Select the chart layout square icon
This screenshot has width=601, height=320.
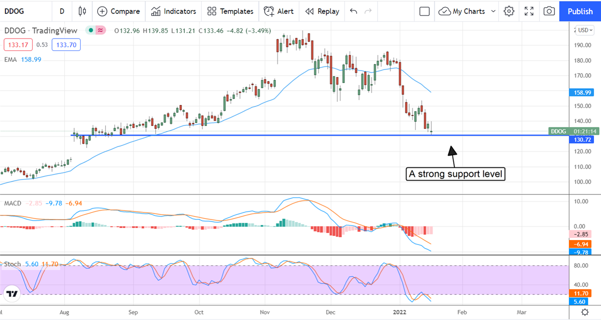425,11
